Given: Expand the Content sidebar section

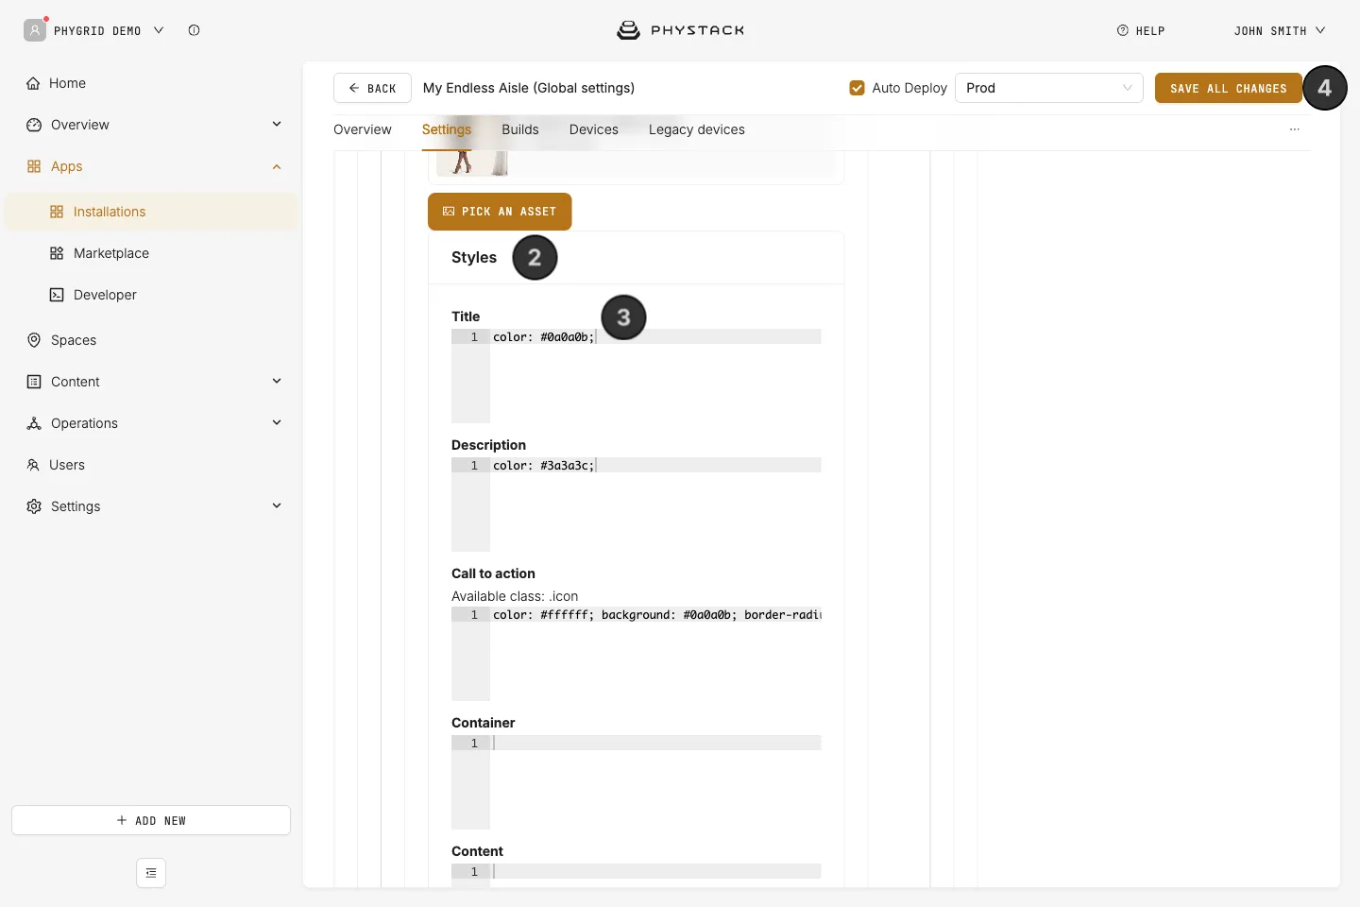Looking at the screenshot, I should [x=277, y=382].
